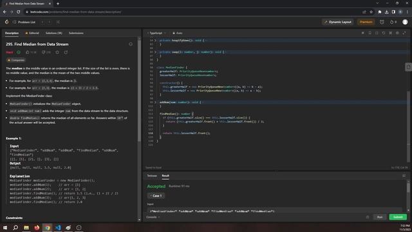Expand the folded swap method
The height and width of the screenshot is (232, 412).
(155, 52)
